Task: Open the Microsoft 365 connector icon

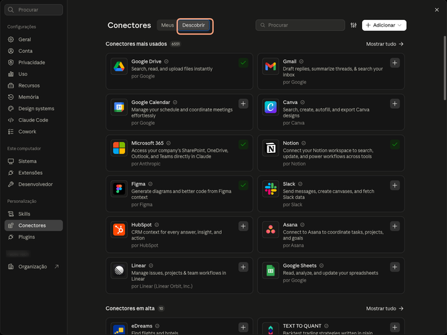Action: click(119, 148)
